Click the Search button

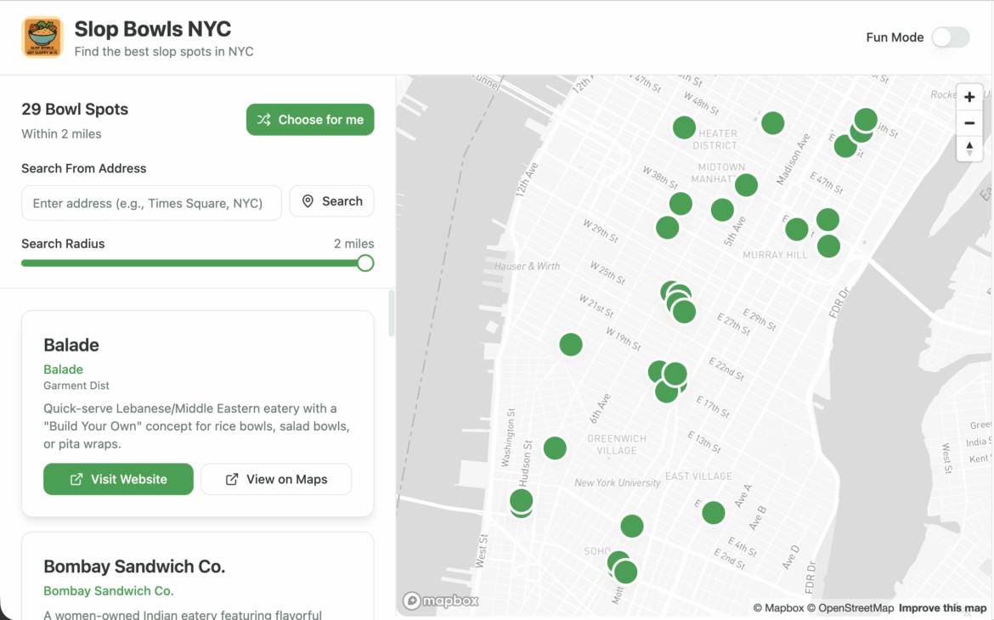pos(331,201)
